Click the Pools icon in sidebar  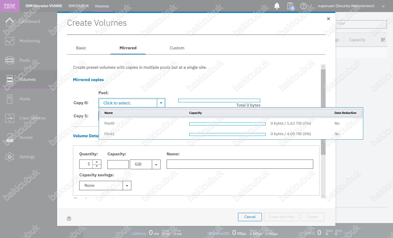[x=10, y=60]
